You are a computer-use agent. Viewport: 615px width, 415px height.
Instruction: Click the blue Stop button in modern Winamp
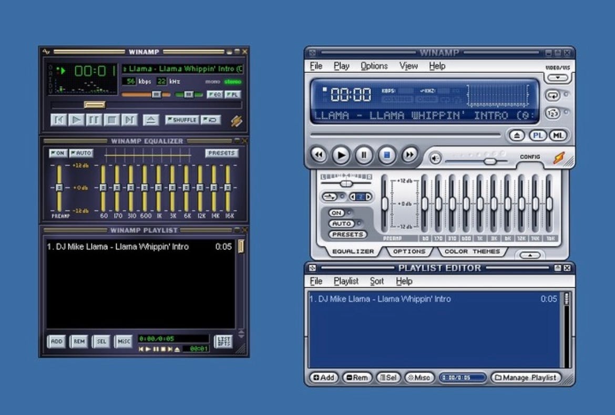pyautogui.click(x=387, y=155)
